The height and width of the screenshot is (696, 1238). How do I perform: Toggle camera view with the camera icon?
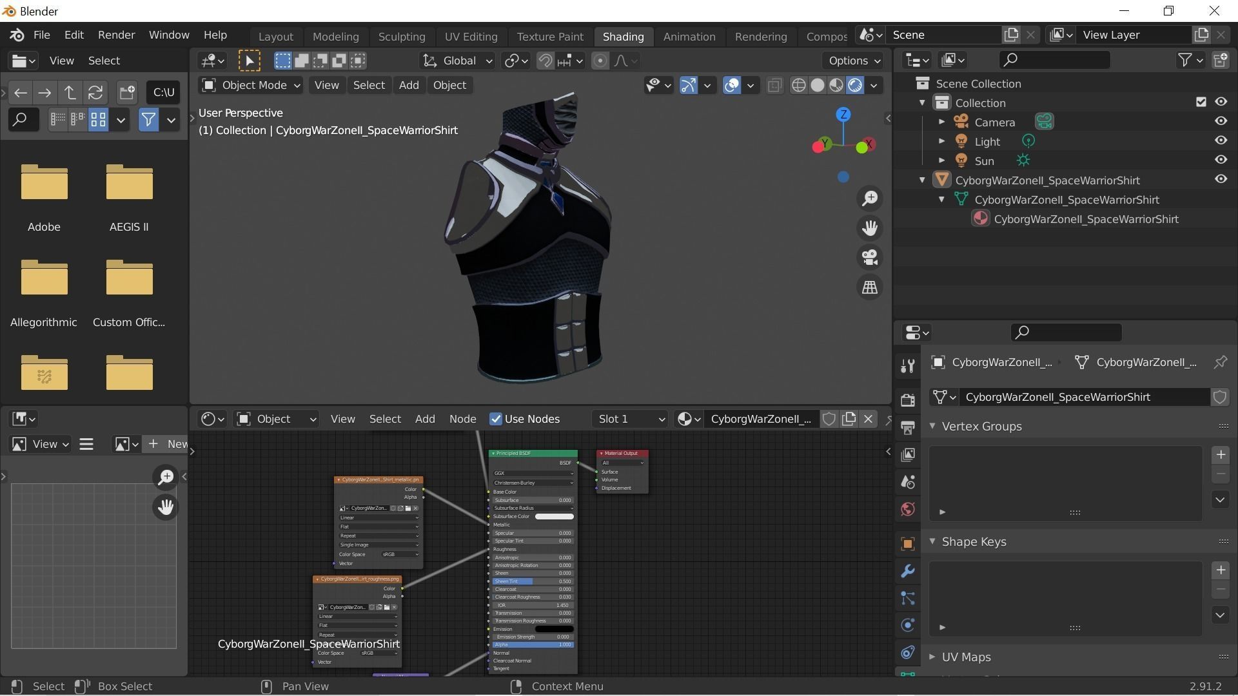point(870,258)
